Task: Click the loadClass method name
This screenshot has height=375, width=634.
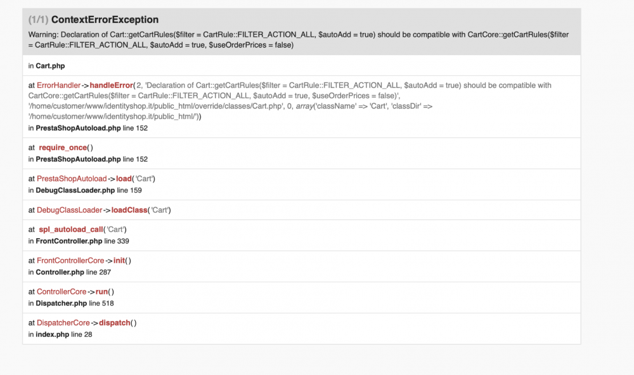Action: coord(129,210)
